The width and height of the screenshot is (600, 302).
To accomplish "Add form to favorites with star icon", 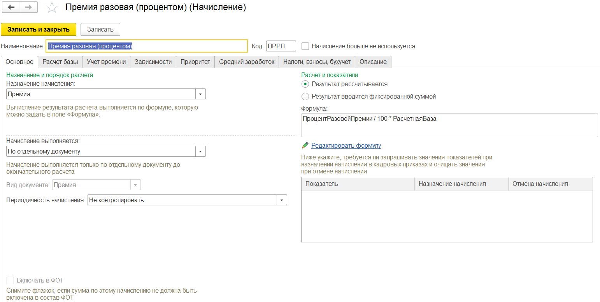I will (51, 8).
